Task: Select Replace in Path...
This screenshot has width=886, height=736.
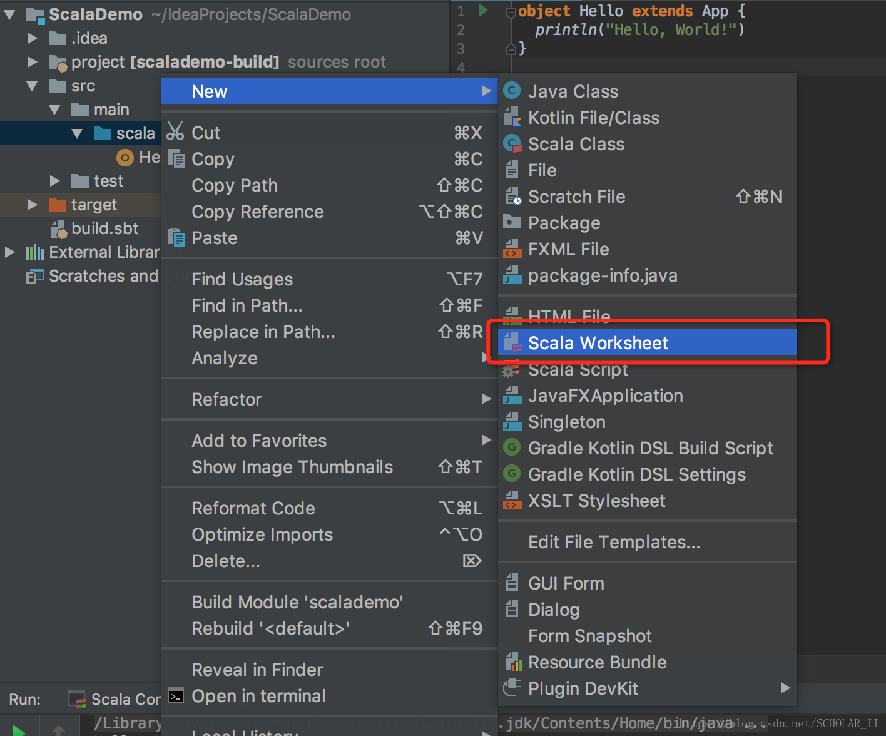Action: coord(329,332)
